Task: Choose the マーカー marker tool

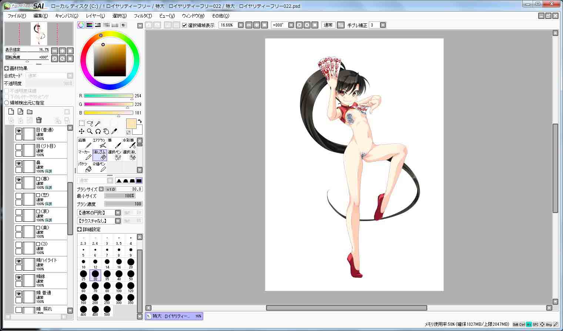Action: pyautogui.click(x=85, y=155)
